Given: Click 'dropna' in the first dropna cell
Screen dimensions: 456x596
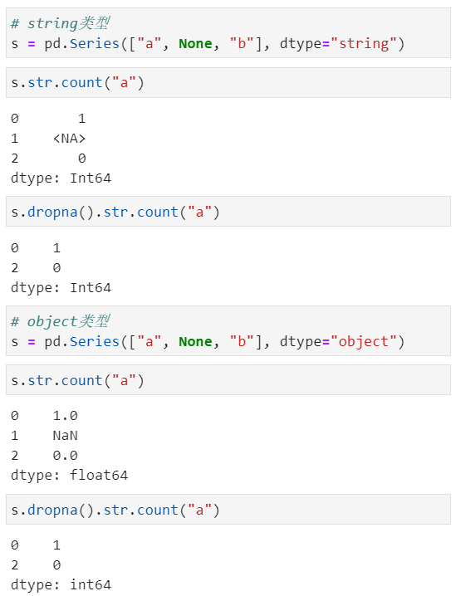Looking at the screenshot, I should (x=52, y=212).
